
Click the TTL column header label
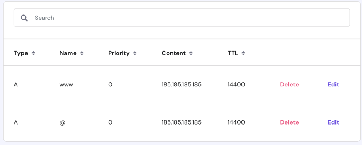click(x=233, y=53)
